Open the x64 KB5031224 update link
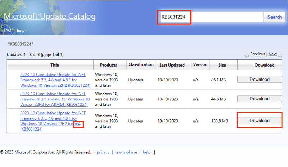 (53, 121)
